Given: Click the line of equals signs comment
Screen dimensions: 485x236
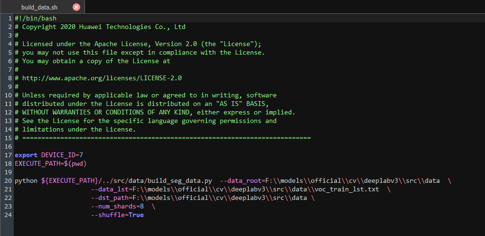Looking at the screenshot, I should (163, 138).
